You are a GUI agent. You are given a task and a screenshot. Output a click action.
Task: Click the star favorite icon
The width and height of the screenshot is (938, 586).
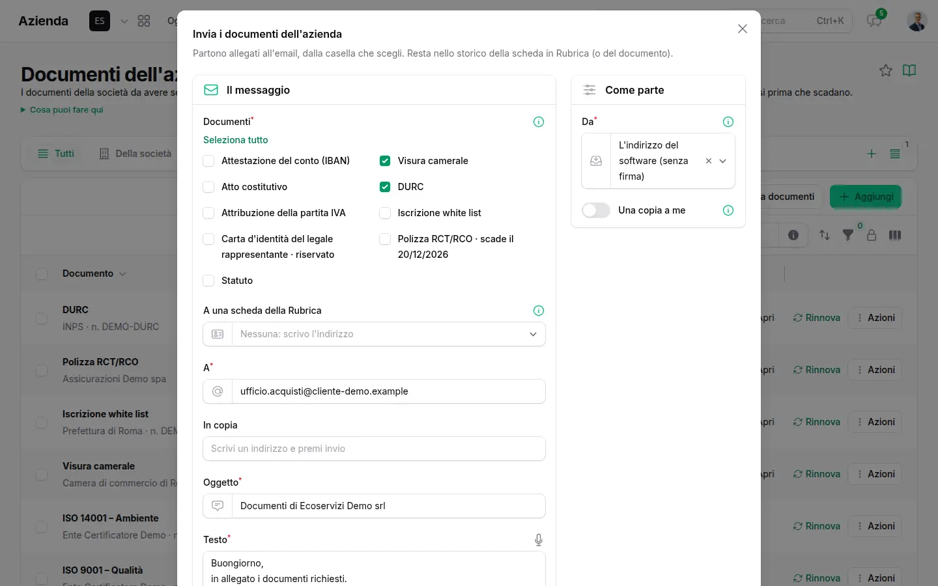tap(886, 70)
